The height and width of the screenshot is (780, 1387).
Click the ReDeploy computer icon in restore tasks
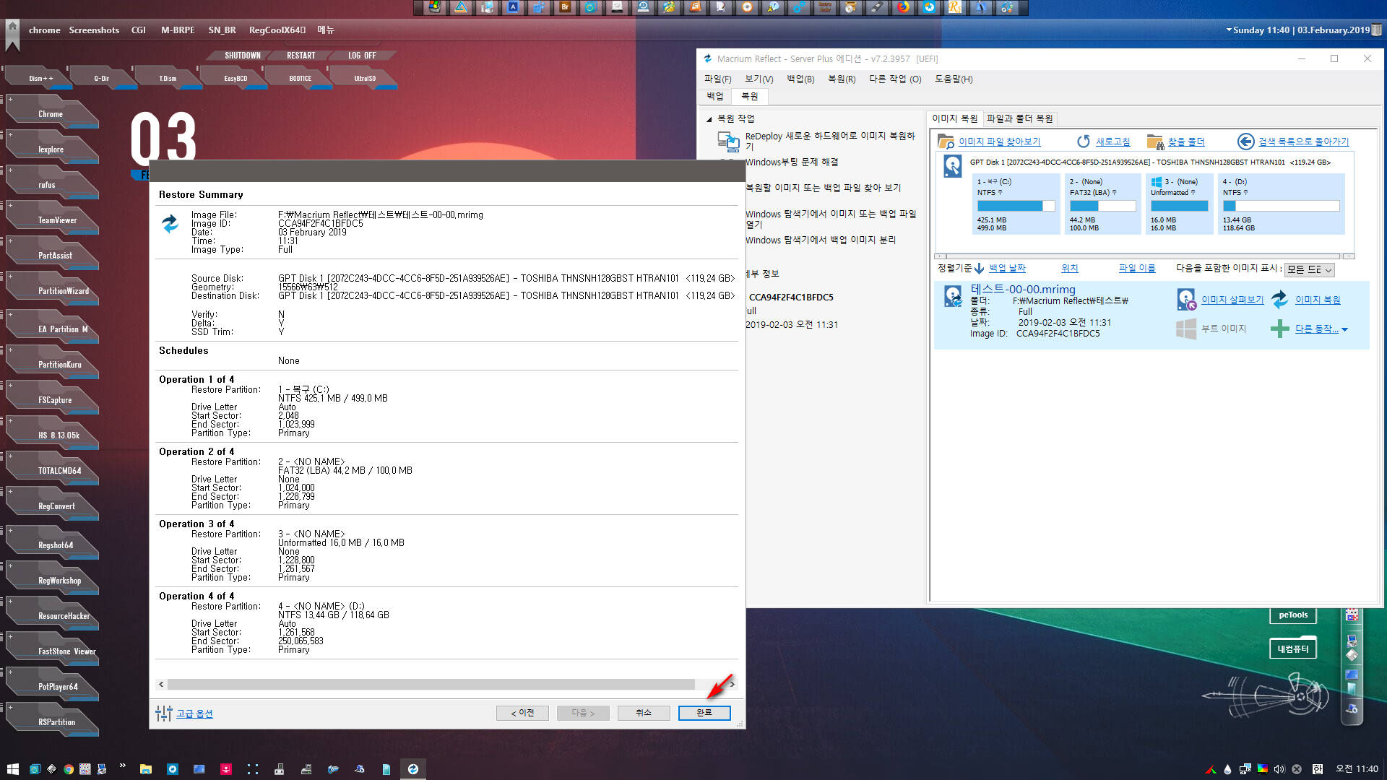click(727, 142)
